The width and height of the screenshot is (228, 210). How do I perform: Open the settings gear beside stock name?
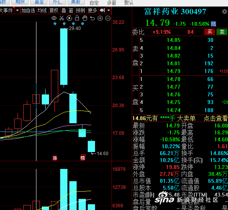[x=225, y=12]
